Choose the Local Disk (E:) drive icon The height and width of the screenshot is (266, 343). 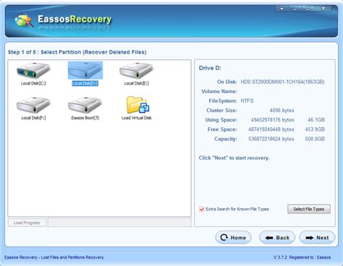[136, 71]
